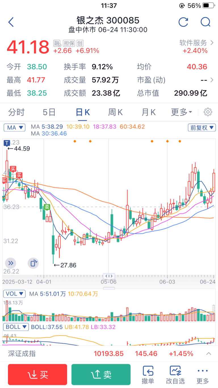Image resolution: width=218 pixels, height=388 pixels.
Task: Switch to 5日 chart tab
Action: (x=49, y=112)
